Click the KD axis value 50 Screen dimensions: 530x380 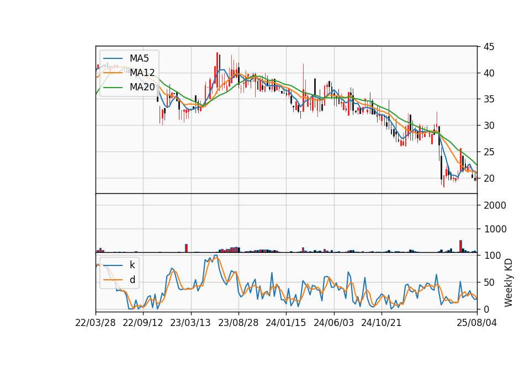click(489, 282)
